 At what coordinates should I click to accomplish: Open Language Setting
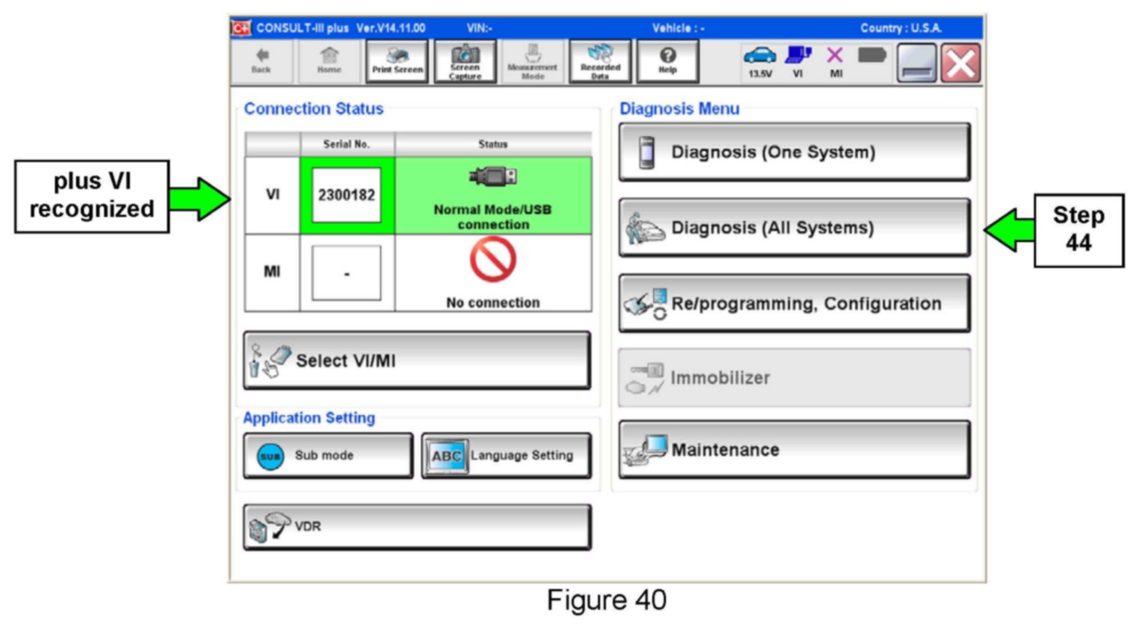506,456
